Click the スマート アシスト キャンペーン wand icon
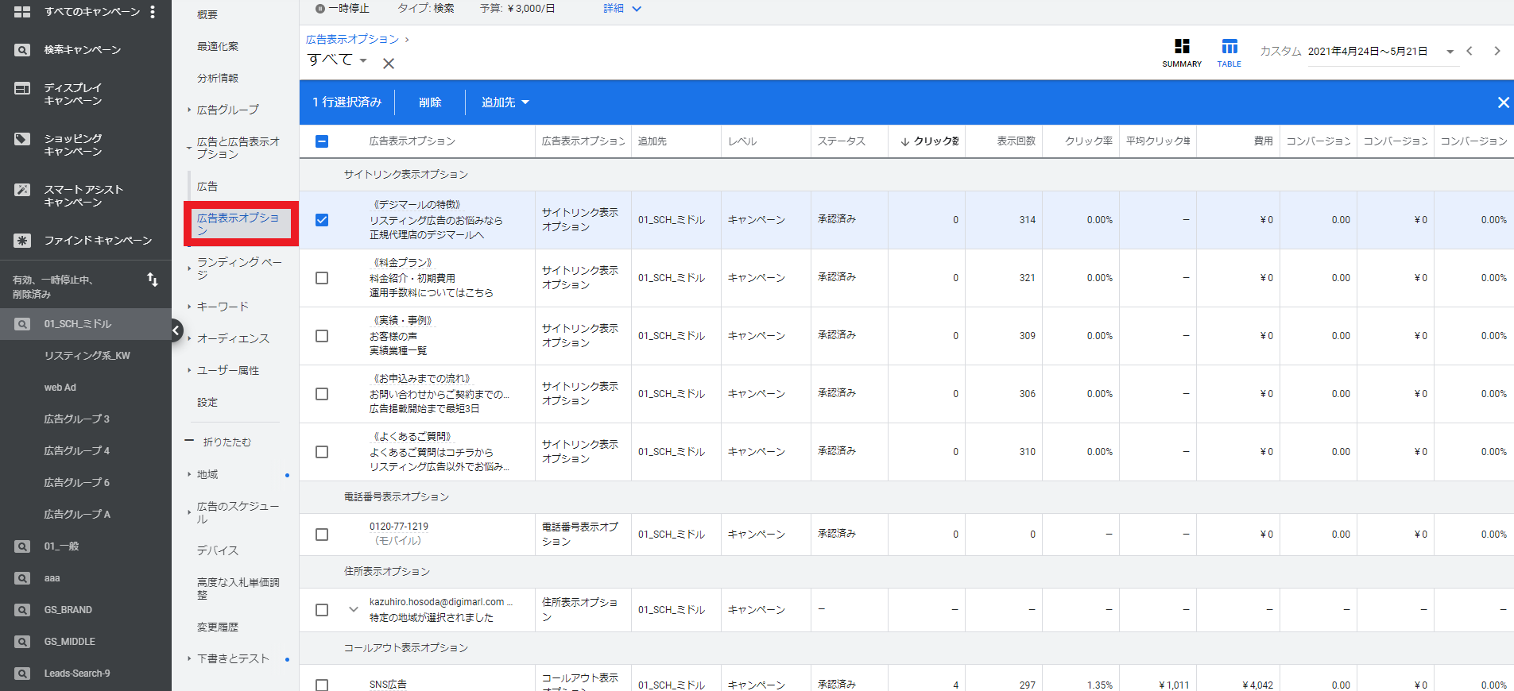The width and height of the screenshot is (1514, 691). pyautogui.click(x=22, y=190)
